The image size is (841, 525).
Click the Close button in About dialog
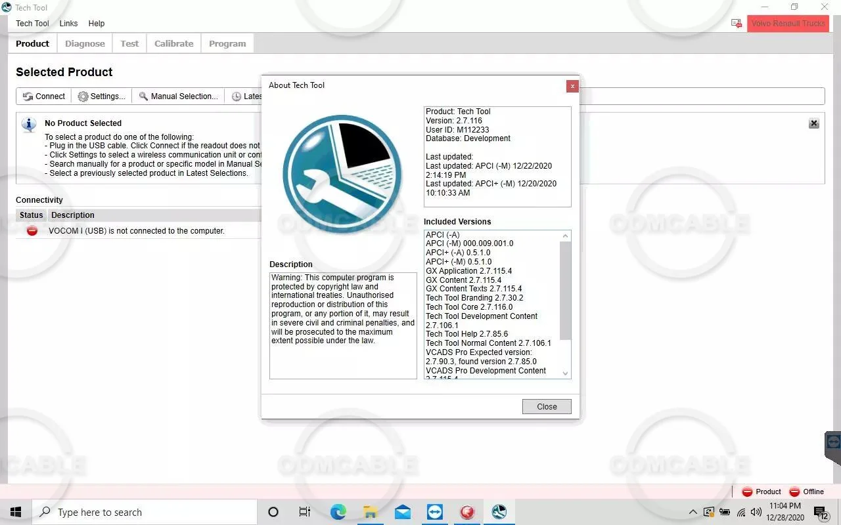(547, 407)
